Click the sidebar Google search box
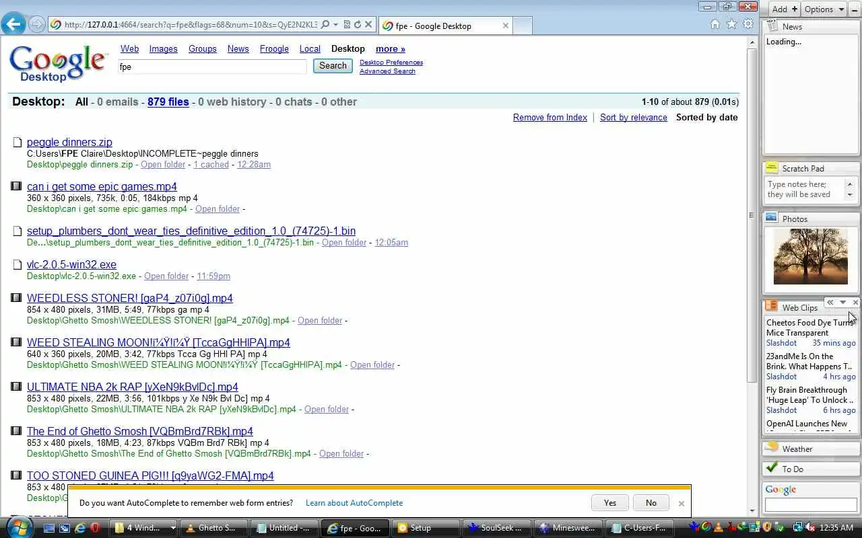Viewport: 862px width, 538px height. point(811,504)
